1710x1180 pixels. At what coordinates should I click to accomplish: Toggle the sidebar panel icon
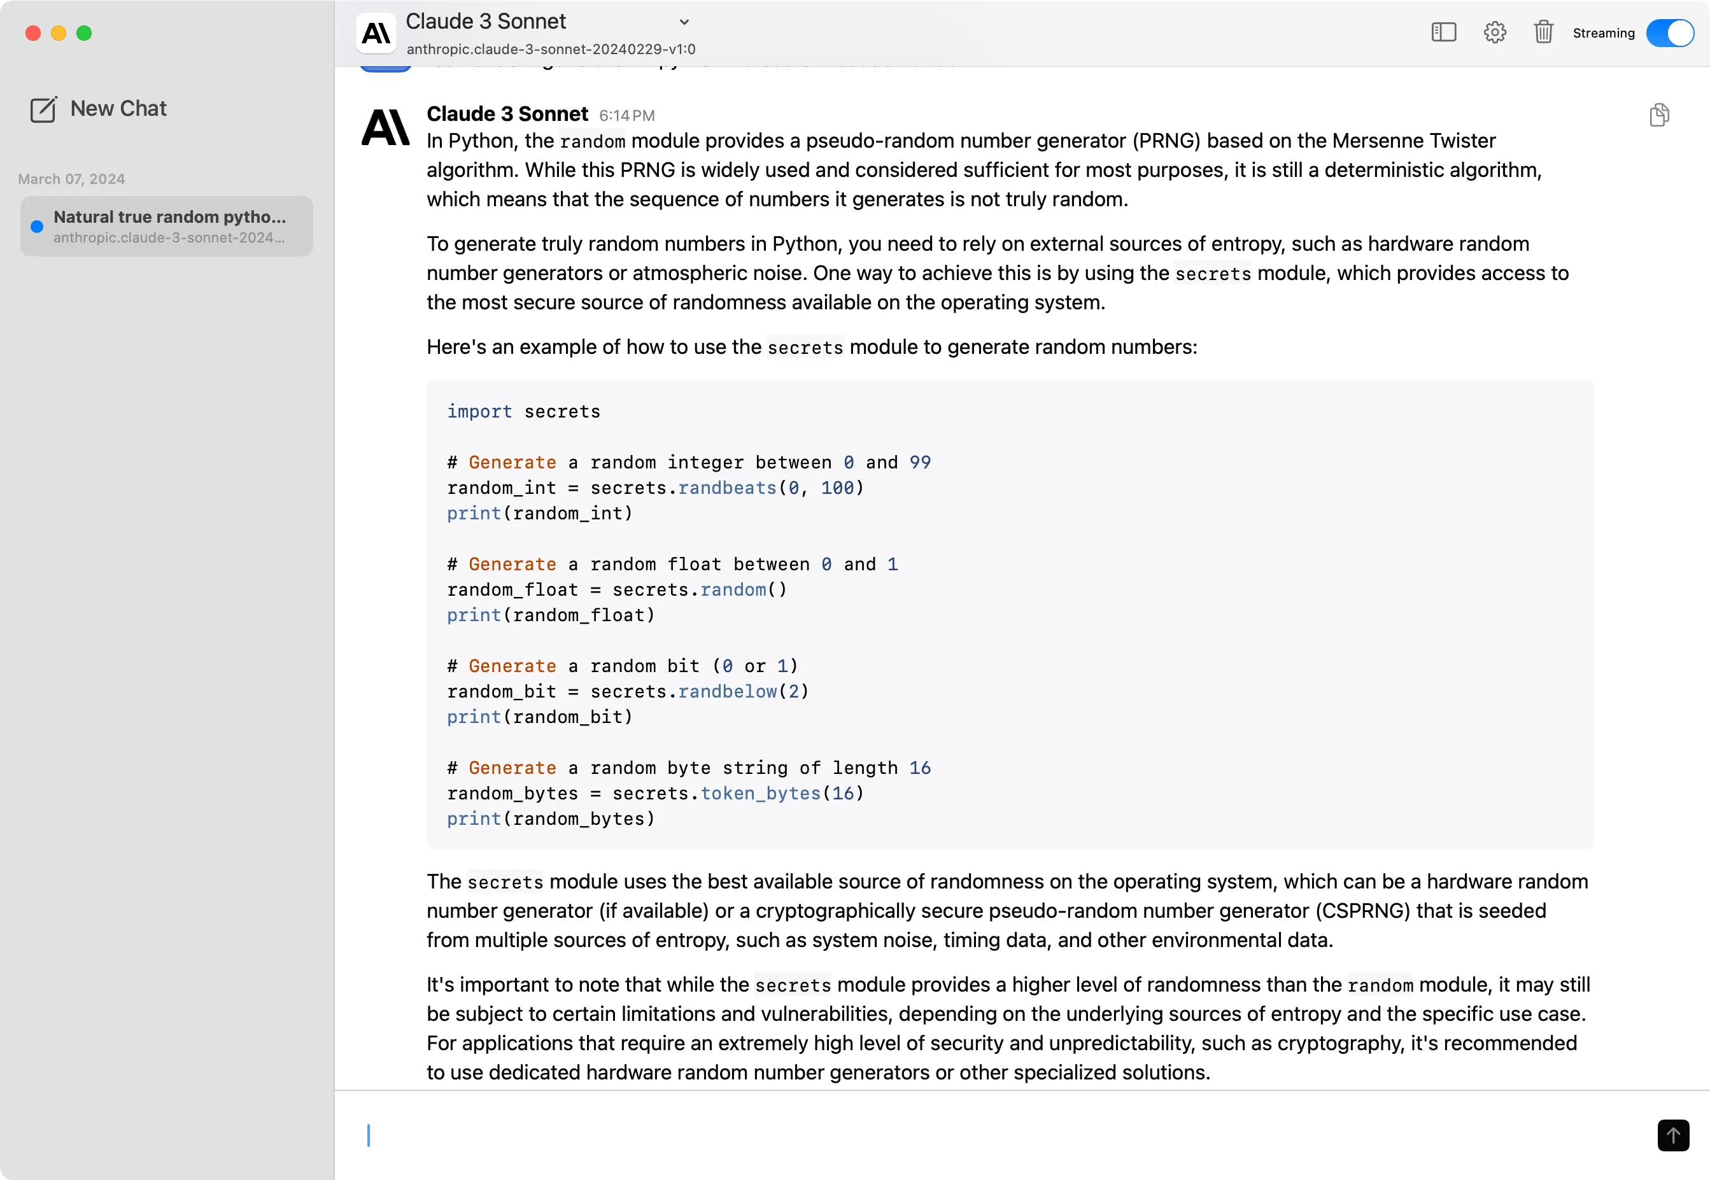pos(1443,32)
